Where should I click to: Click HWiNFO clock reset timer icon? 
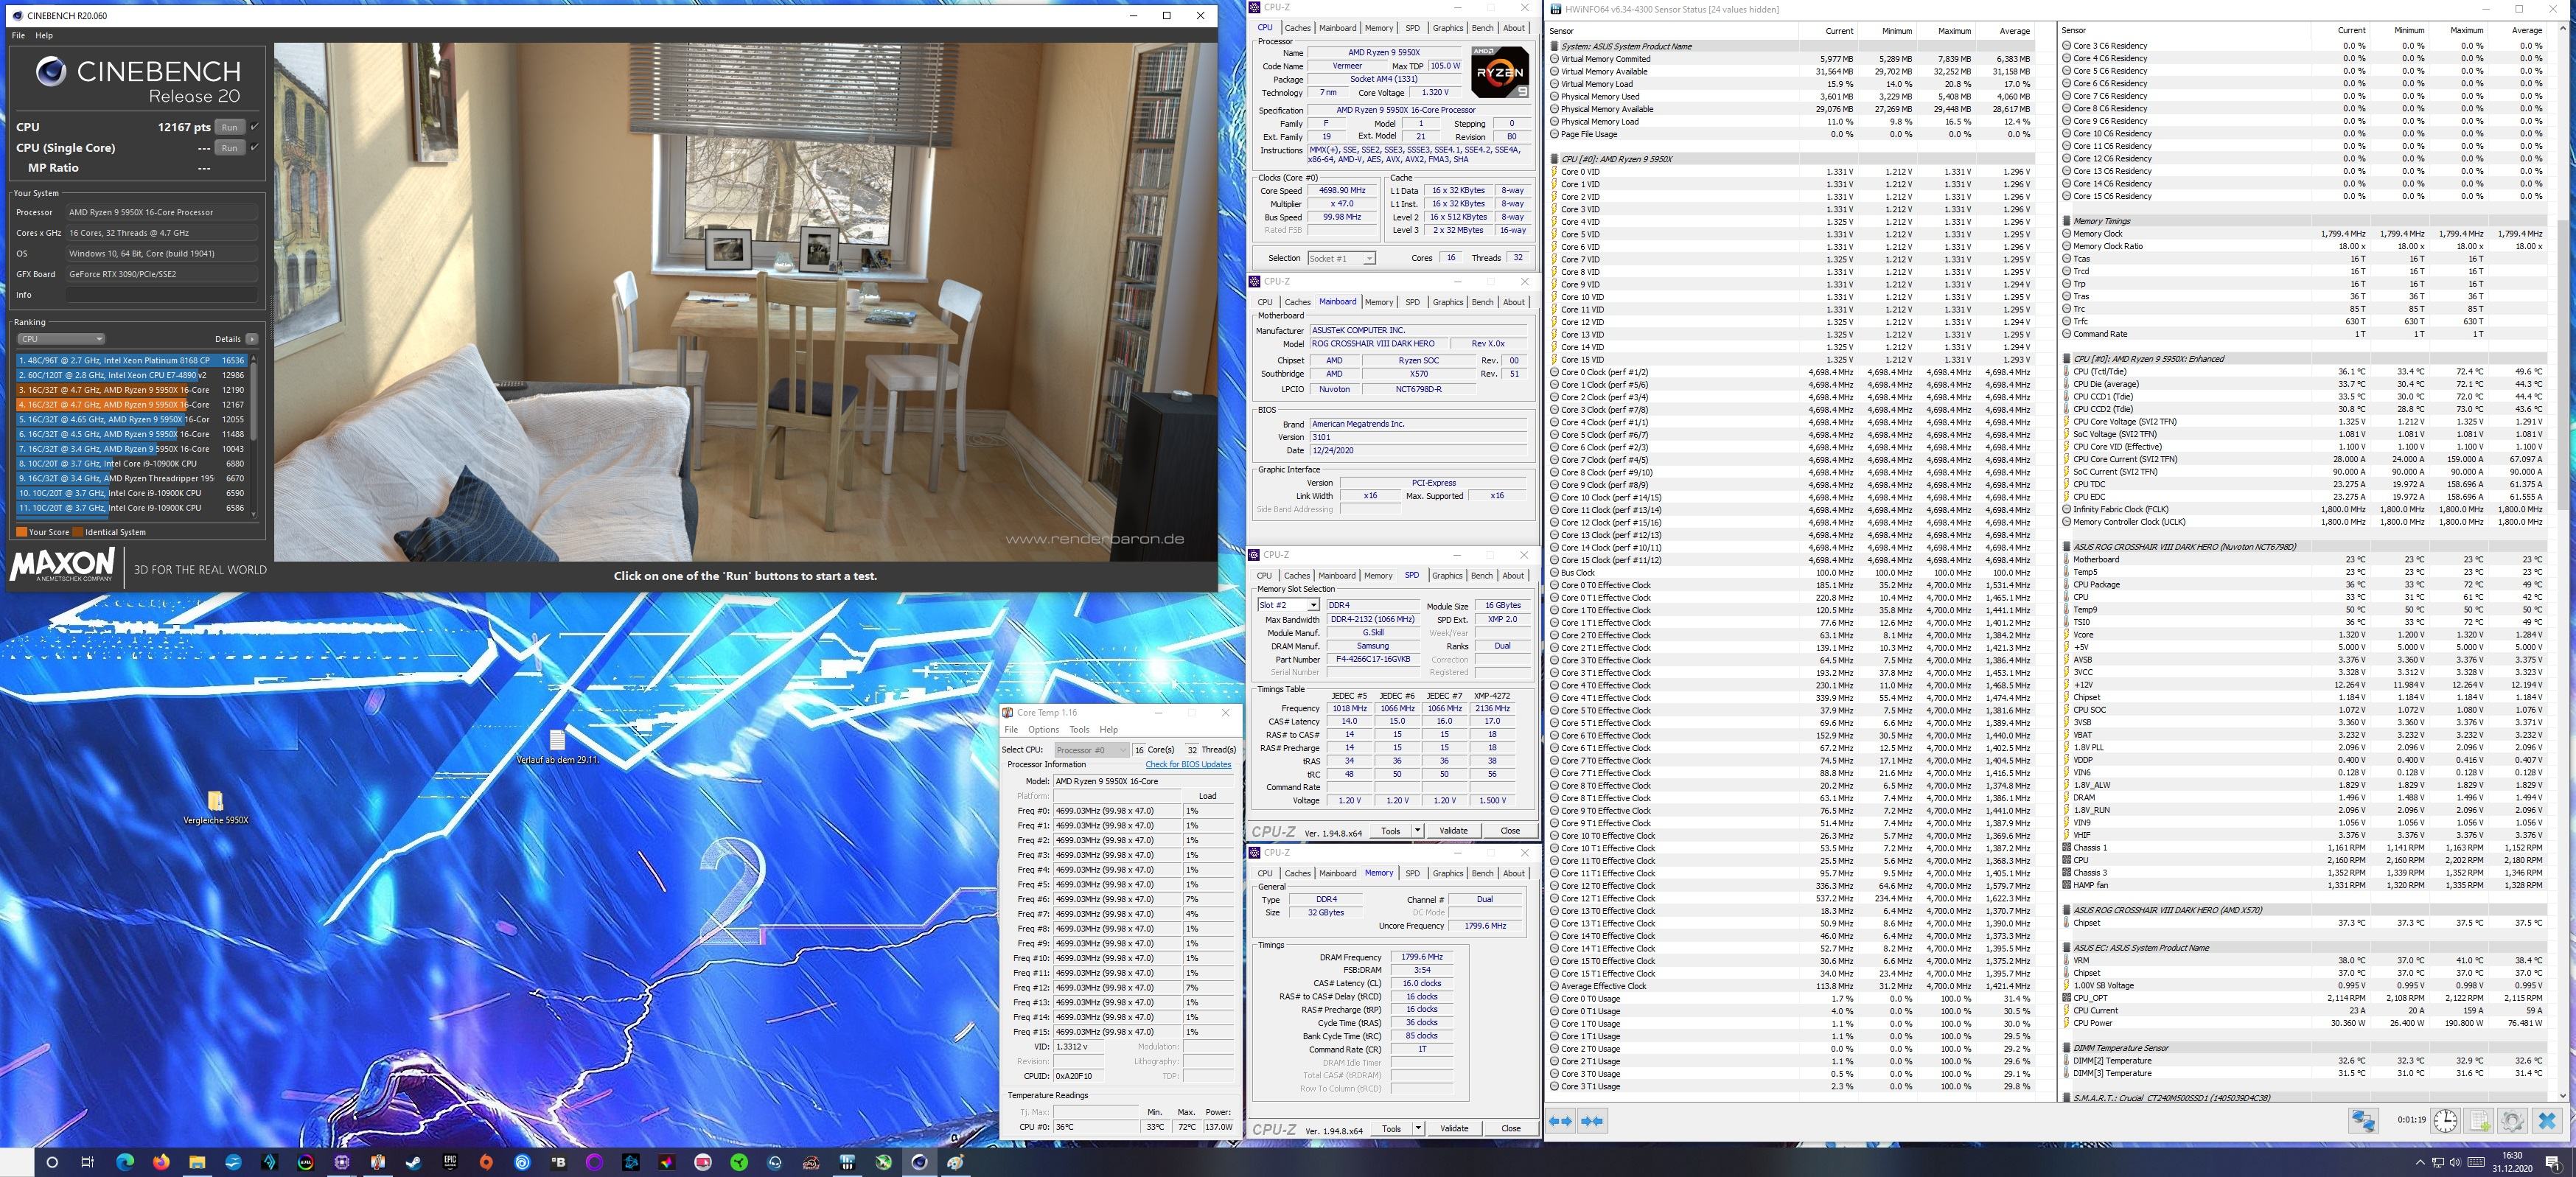pos(2445,1121)
